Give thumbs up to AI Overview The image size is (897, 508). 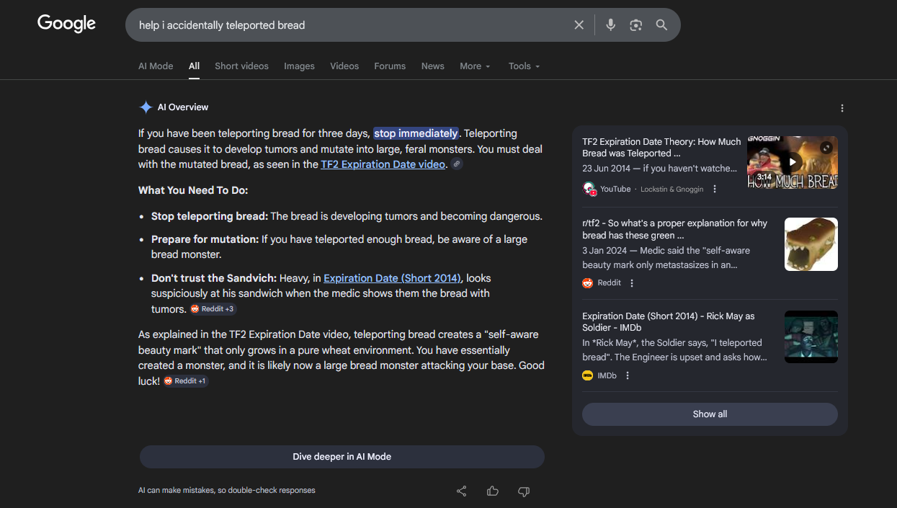[493, 491]
